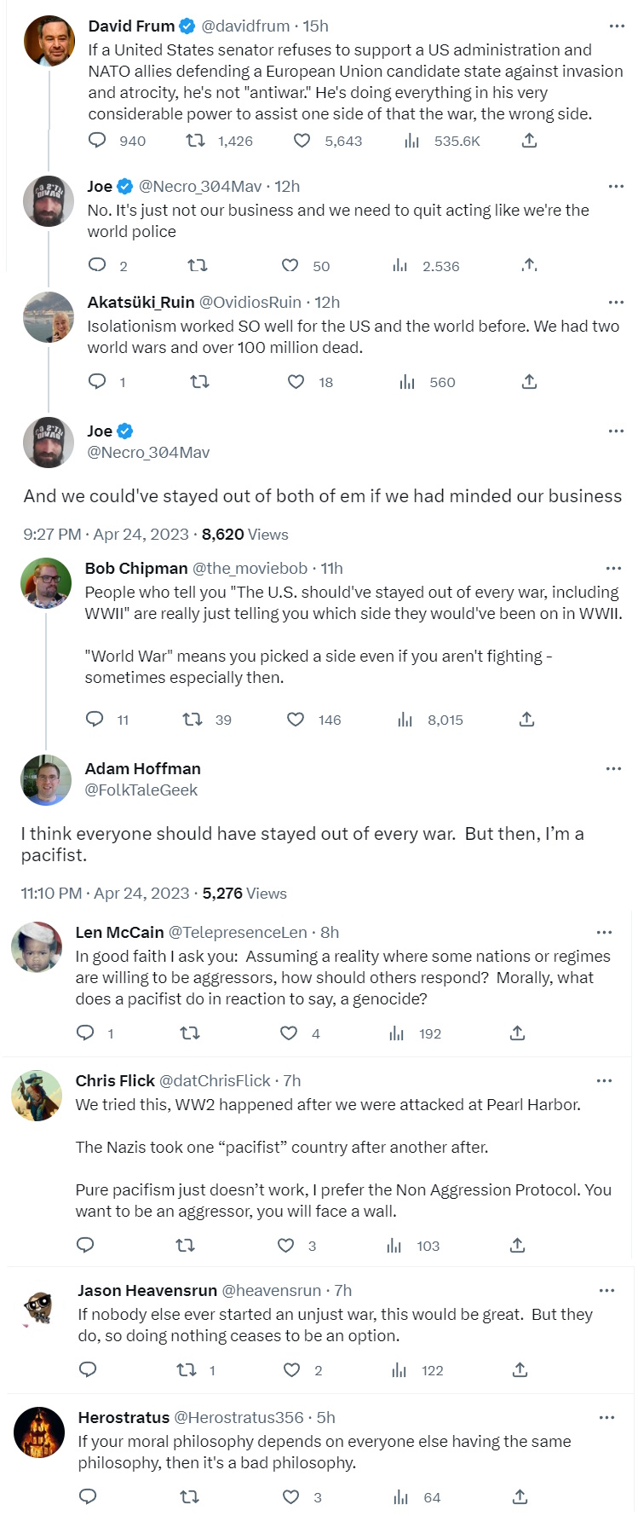638x1516 pixels.
Task: Share David Frum's tweet
Action: tap(529, 141)
